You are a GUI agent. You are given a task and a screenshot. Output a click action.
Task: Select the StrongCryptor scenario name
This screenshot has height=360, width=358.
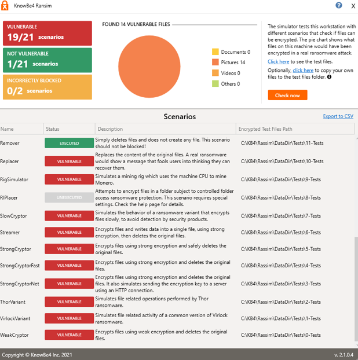tap(16, 249)
